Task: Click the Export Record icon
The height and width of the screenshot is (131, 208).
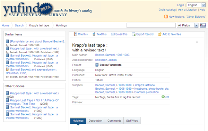Action: pos(133,34)
